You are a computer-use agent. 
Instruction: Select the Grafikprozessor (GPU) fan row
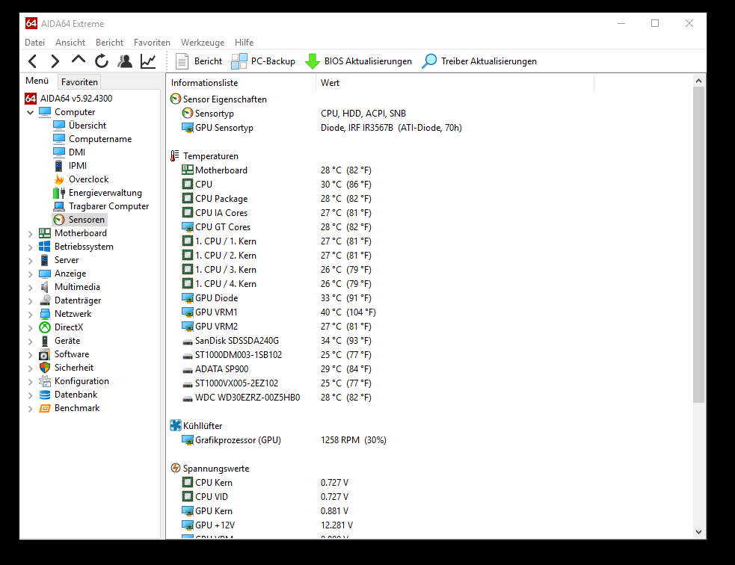284,440
